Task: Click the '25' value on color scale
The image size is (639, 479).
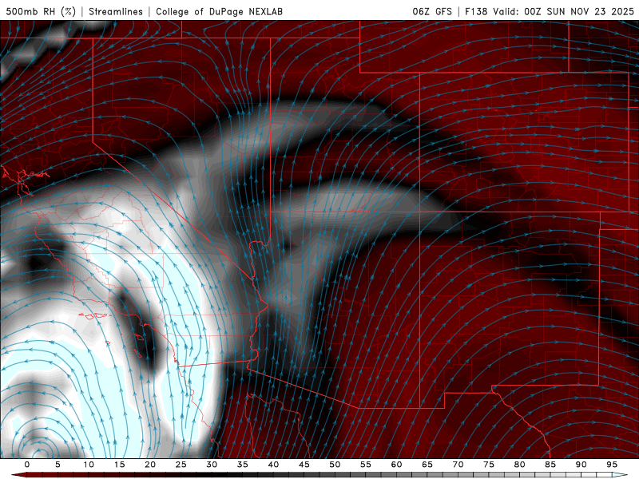Action: tap(181, 465)
